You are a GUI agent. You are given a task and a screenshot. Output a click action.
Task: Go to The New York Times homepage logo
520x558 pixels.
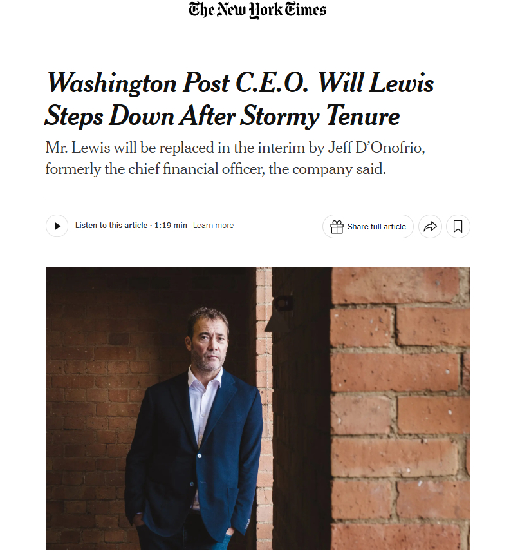[257, 10]
